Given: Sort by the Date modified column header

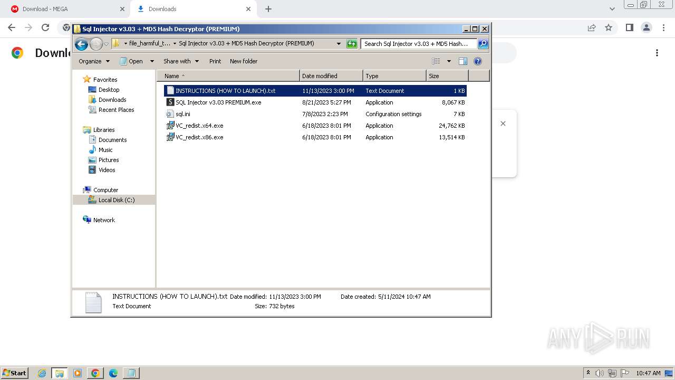Looking at the screenshot, I should tap(331, 76).
